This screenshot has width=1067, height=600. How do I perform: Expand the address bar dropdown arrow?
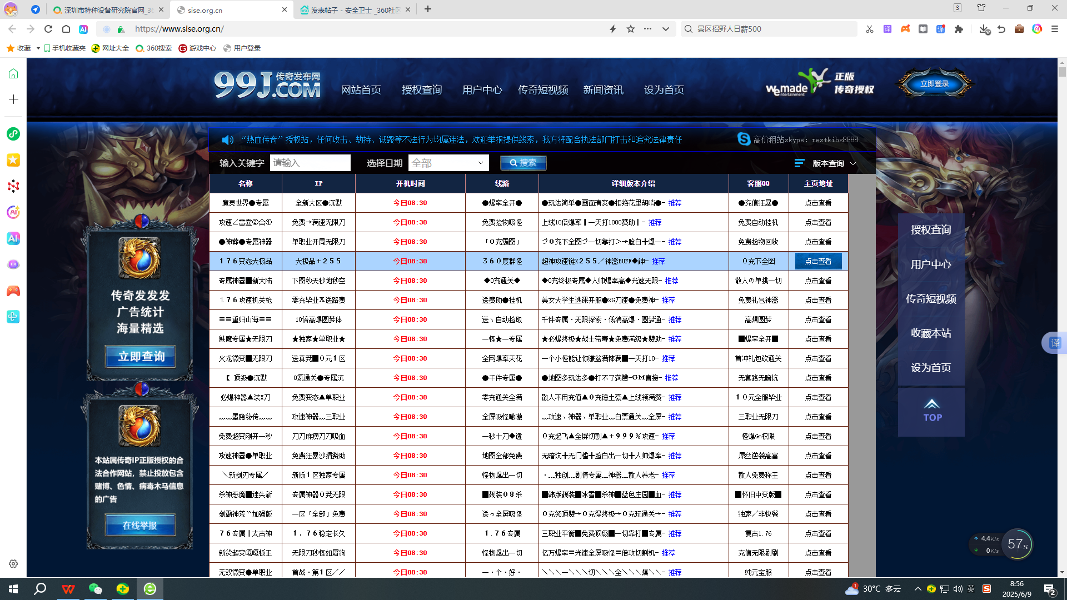point(665,29)
